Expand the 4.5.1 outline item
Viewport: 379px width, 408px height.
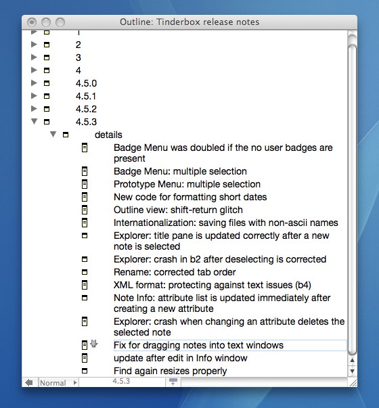[34, 96]
